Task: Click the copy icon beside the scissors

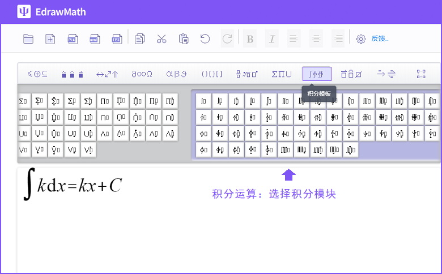Action: coord(140,38)
